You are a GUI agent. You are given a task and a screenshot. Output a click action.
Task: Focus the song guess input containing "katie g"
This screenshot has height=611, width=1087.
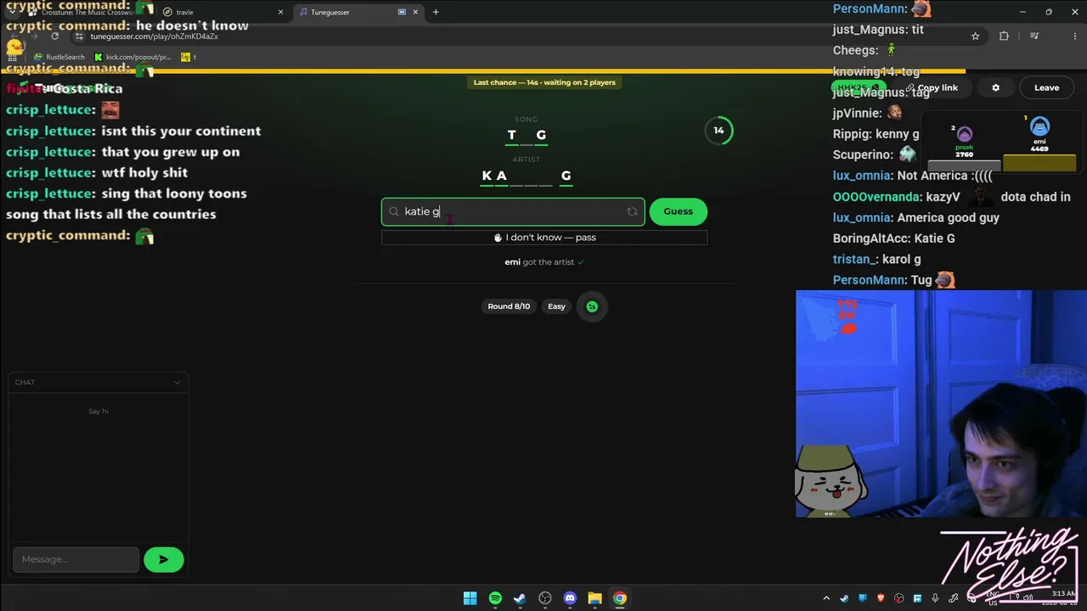pos(513,211)
